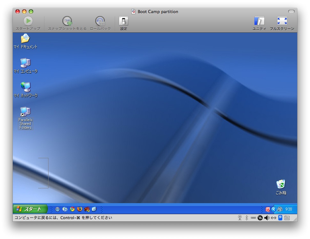Click the USB device status bar icon
The width and height of the screenshot is (310, 239).
253,218
